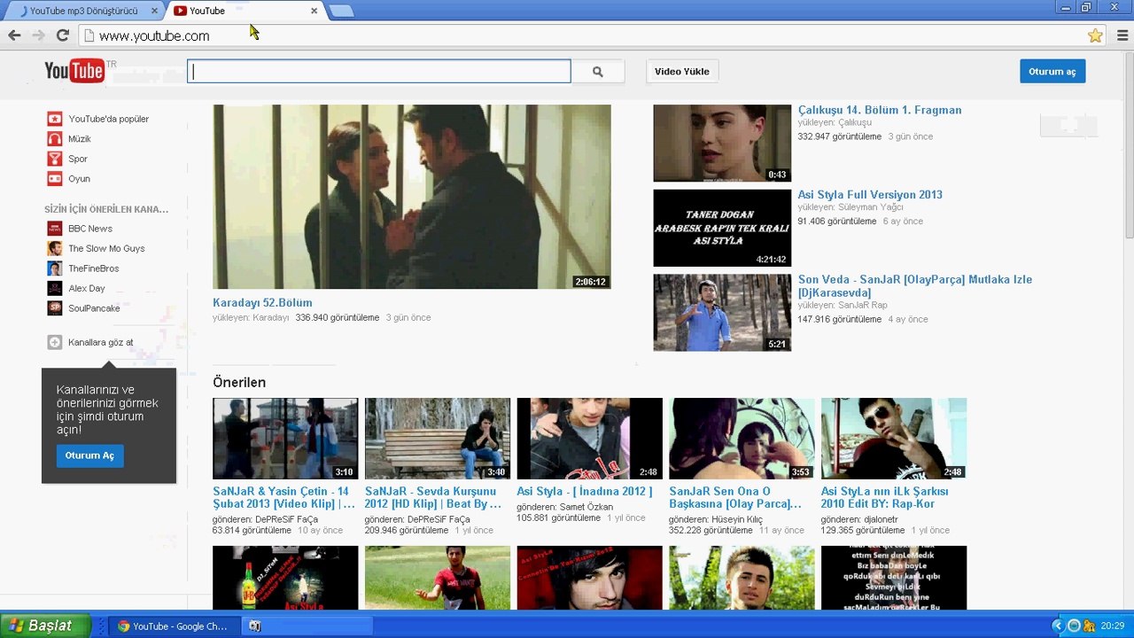Play the first 2:48 Asi Styla thumbnail
The height and width of the screenshot is (638, 1134).
click(590, 439)
